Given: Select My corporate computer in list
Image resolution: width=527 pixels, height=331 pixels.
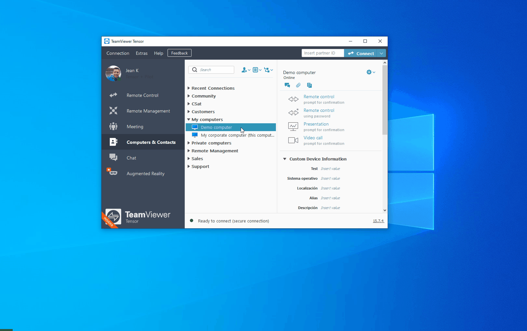Looking at the screenshot, I should point(237,135).
